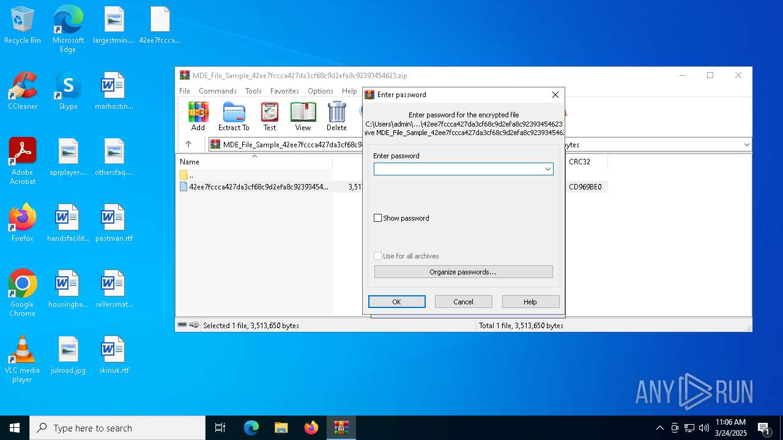Select the handsfacilit... Word document icon

68,224
